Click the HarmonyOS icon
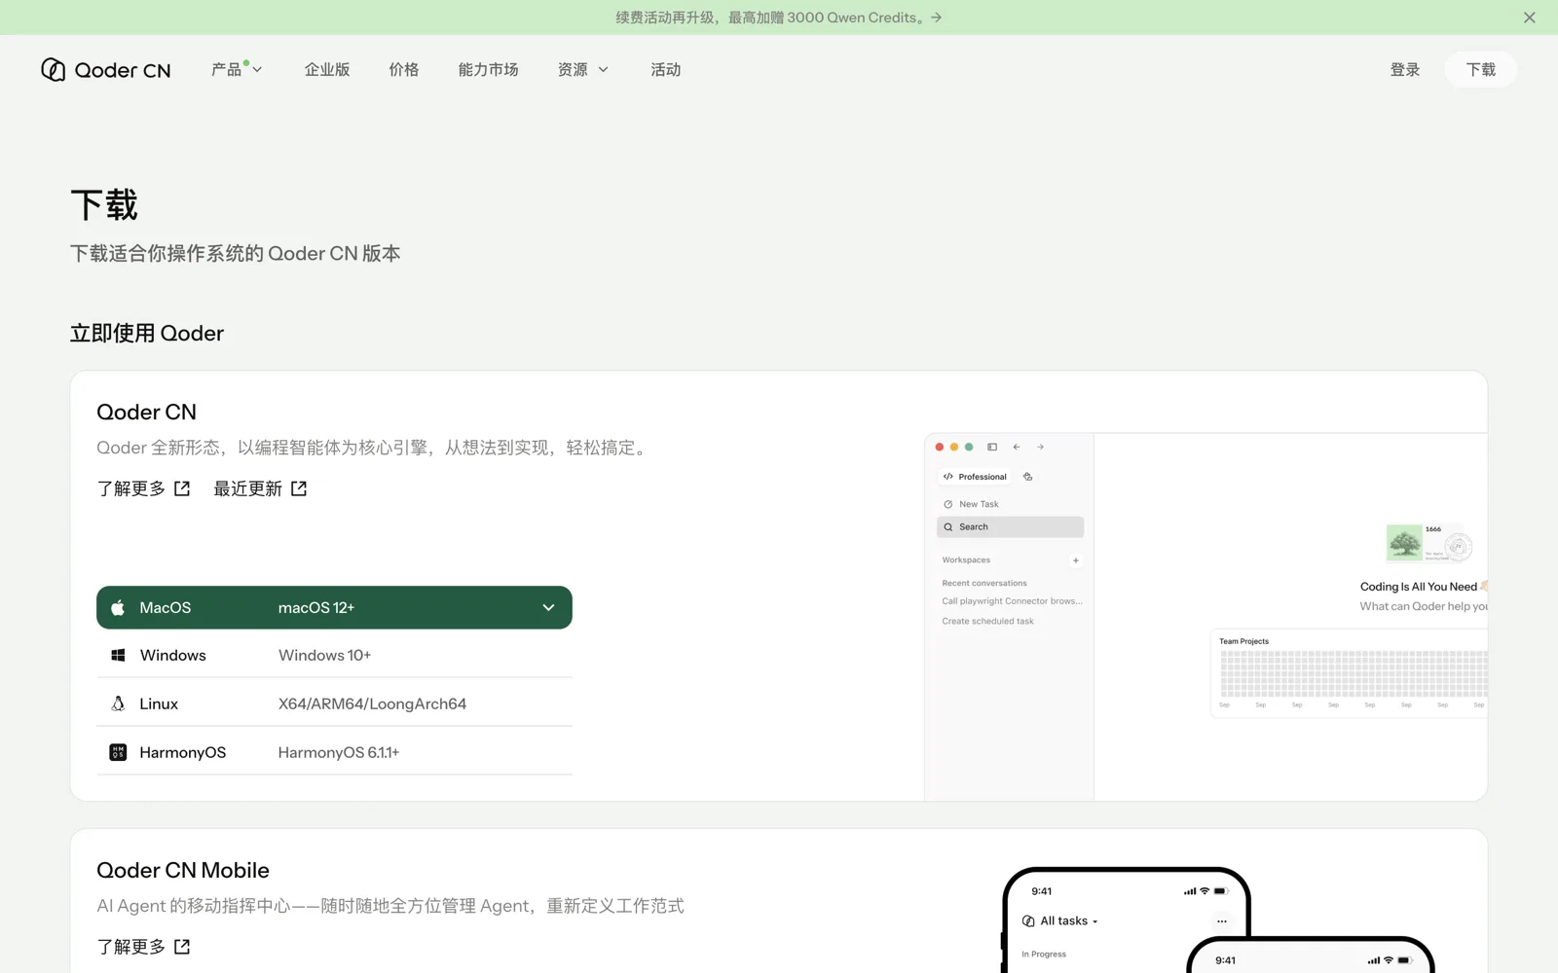The height and width of the screenshot is (973, 1558). click(118, 752)
